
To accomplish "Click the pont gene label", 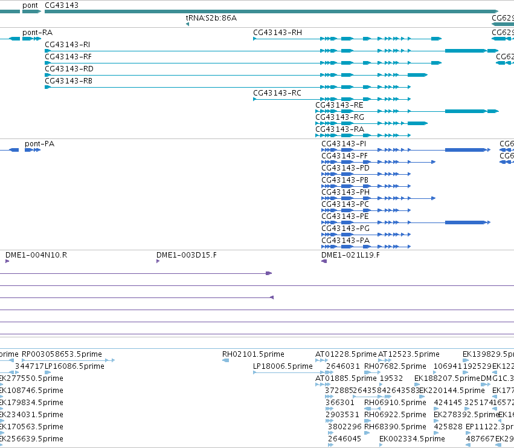I will (30, 5).
